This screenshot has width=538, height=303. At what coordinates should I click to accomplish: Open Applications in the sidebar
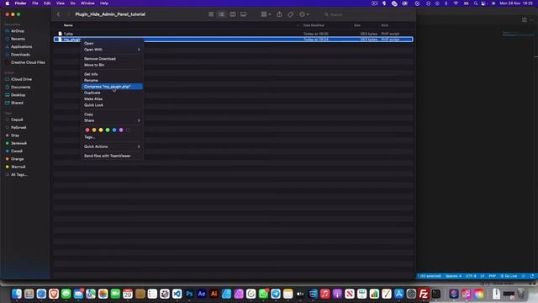pos(21,47)
